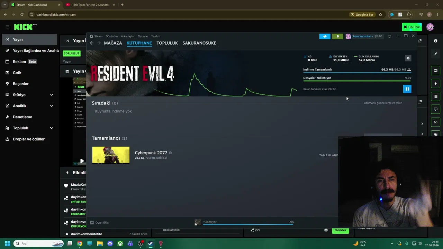
Task: Click the dashboard.kick.com address bar
Action: coord(187,15)
